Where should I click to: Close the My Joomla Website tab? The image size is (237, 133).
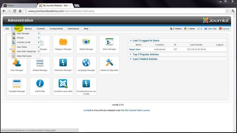click(x=71, y=6)
